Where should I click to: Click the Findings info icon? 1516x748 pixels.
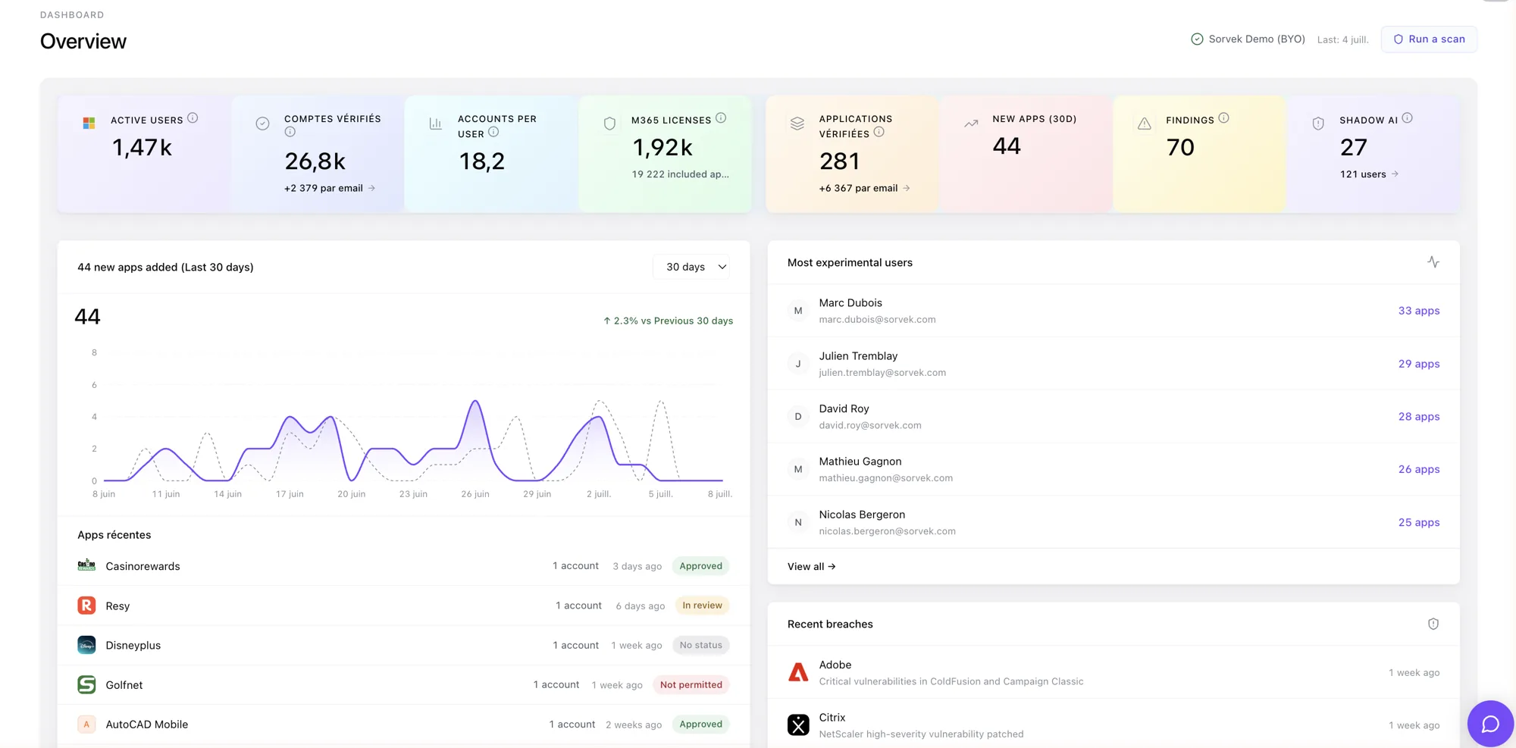[x=1223, y=118]
